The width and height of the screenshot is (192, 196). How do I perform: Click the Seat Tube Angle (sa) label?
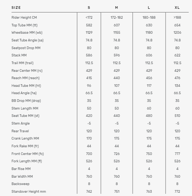pos(27,40)
